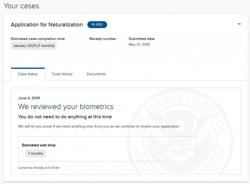Click the Estimated wait time label
The image size is (250, 184).
pyautogui.click(x=39, y=145)
